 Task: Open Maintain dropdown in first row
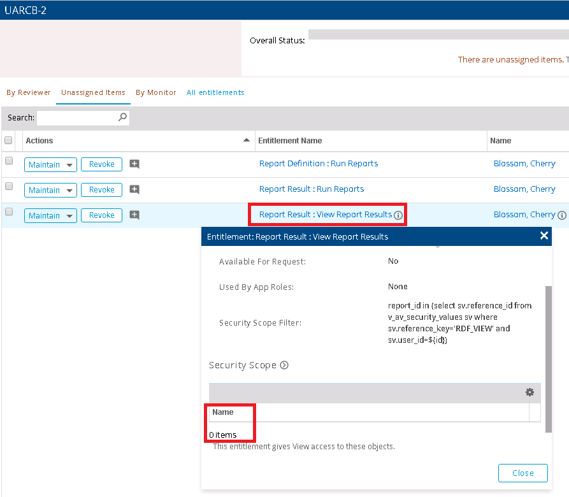point(69,165)
